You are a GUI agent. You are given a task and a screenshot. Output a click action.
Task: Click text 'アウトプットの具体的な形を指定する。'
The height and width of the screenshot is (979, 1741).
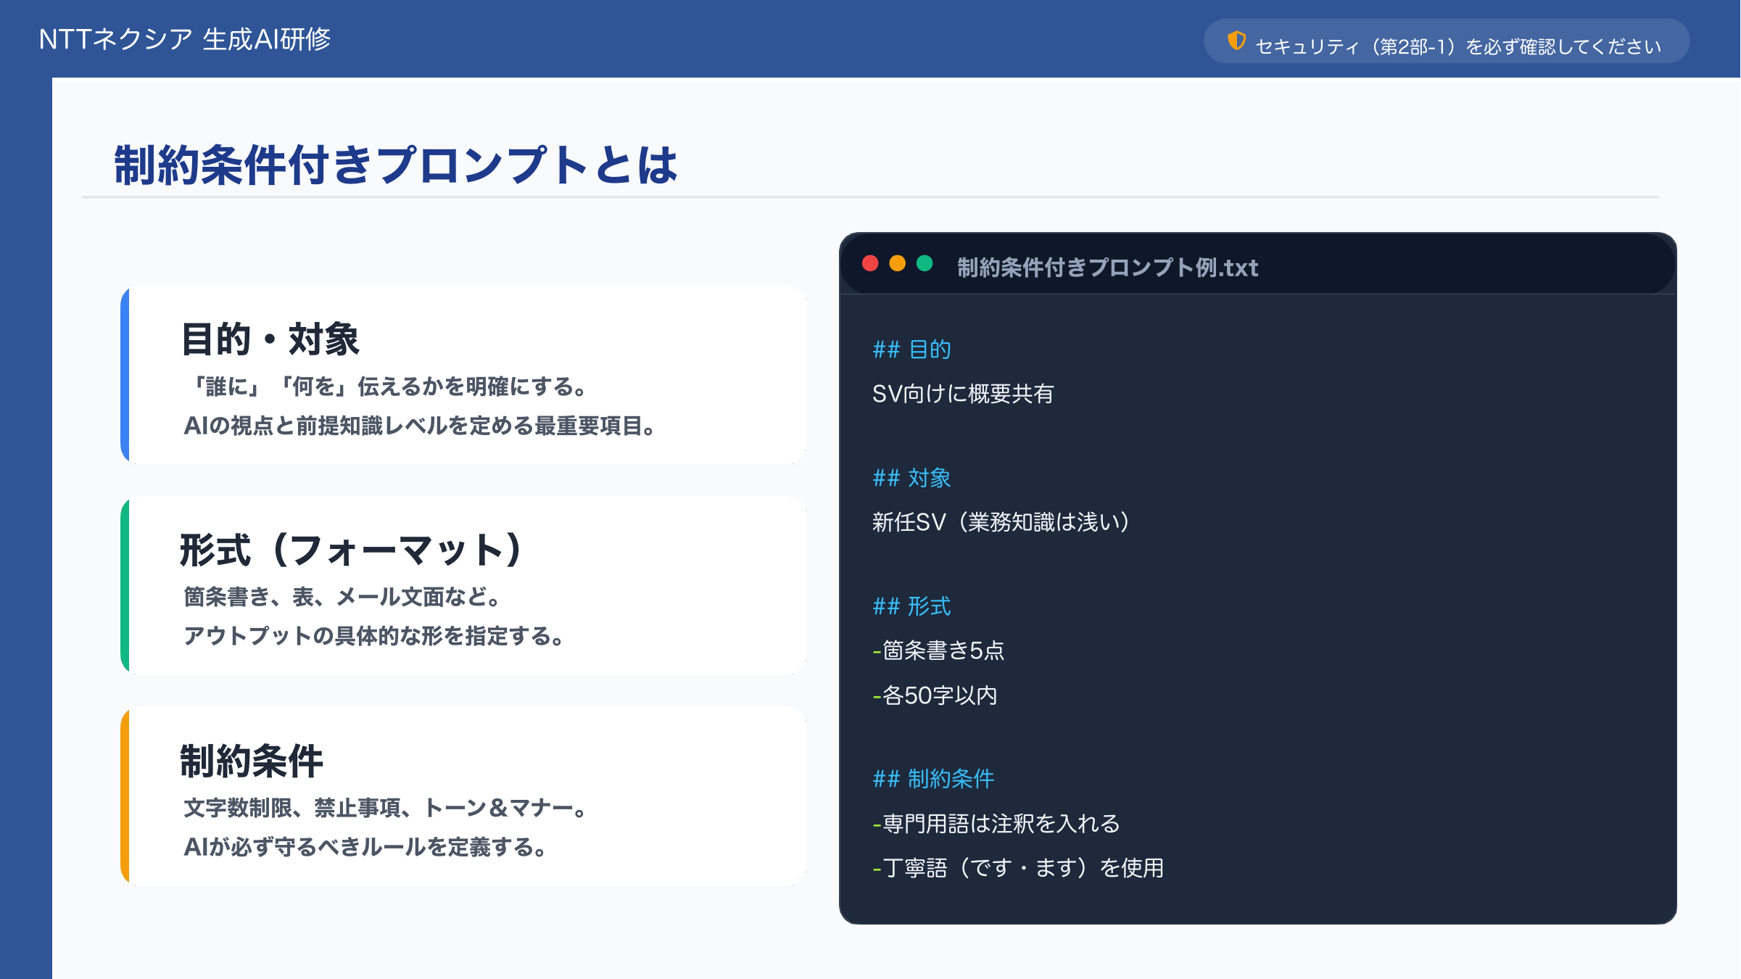click(373, 636)
